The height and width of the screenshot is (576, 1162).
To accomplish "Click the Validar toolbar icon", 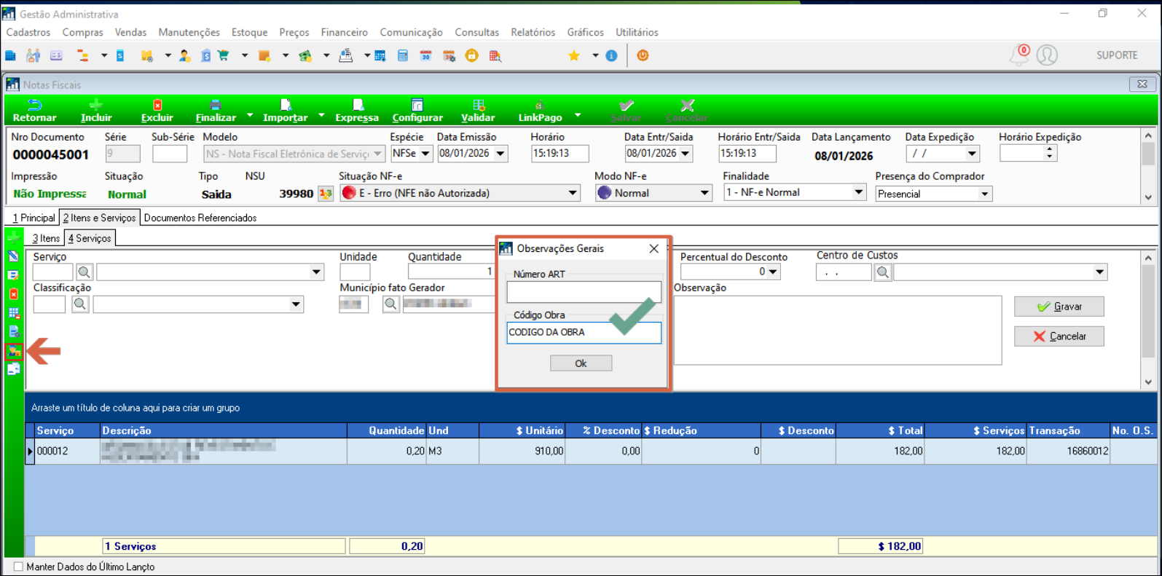I will point(478,106).
